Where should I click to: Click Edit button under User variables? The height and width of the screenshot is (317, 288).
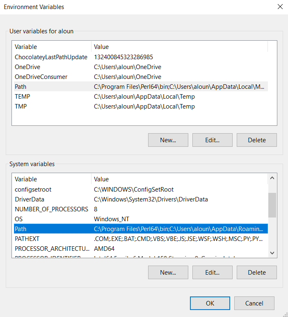click(212, 140)
